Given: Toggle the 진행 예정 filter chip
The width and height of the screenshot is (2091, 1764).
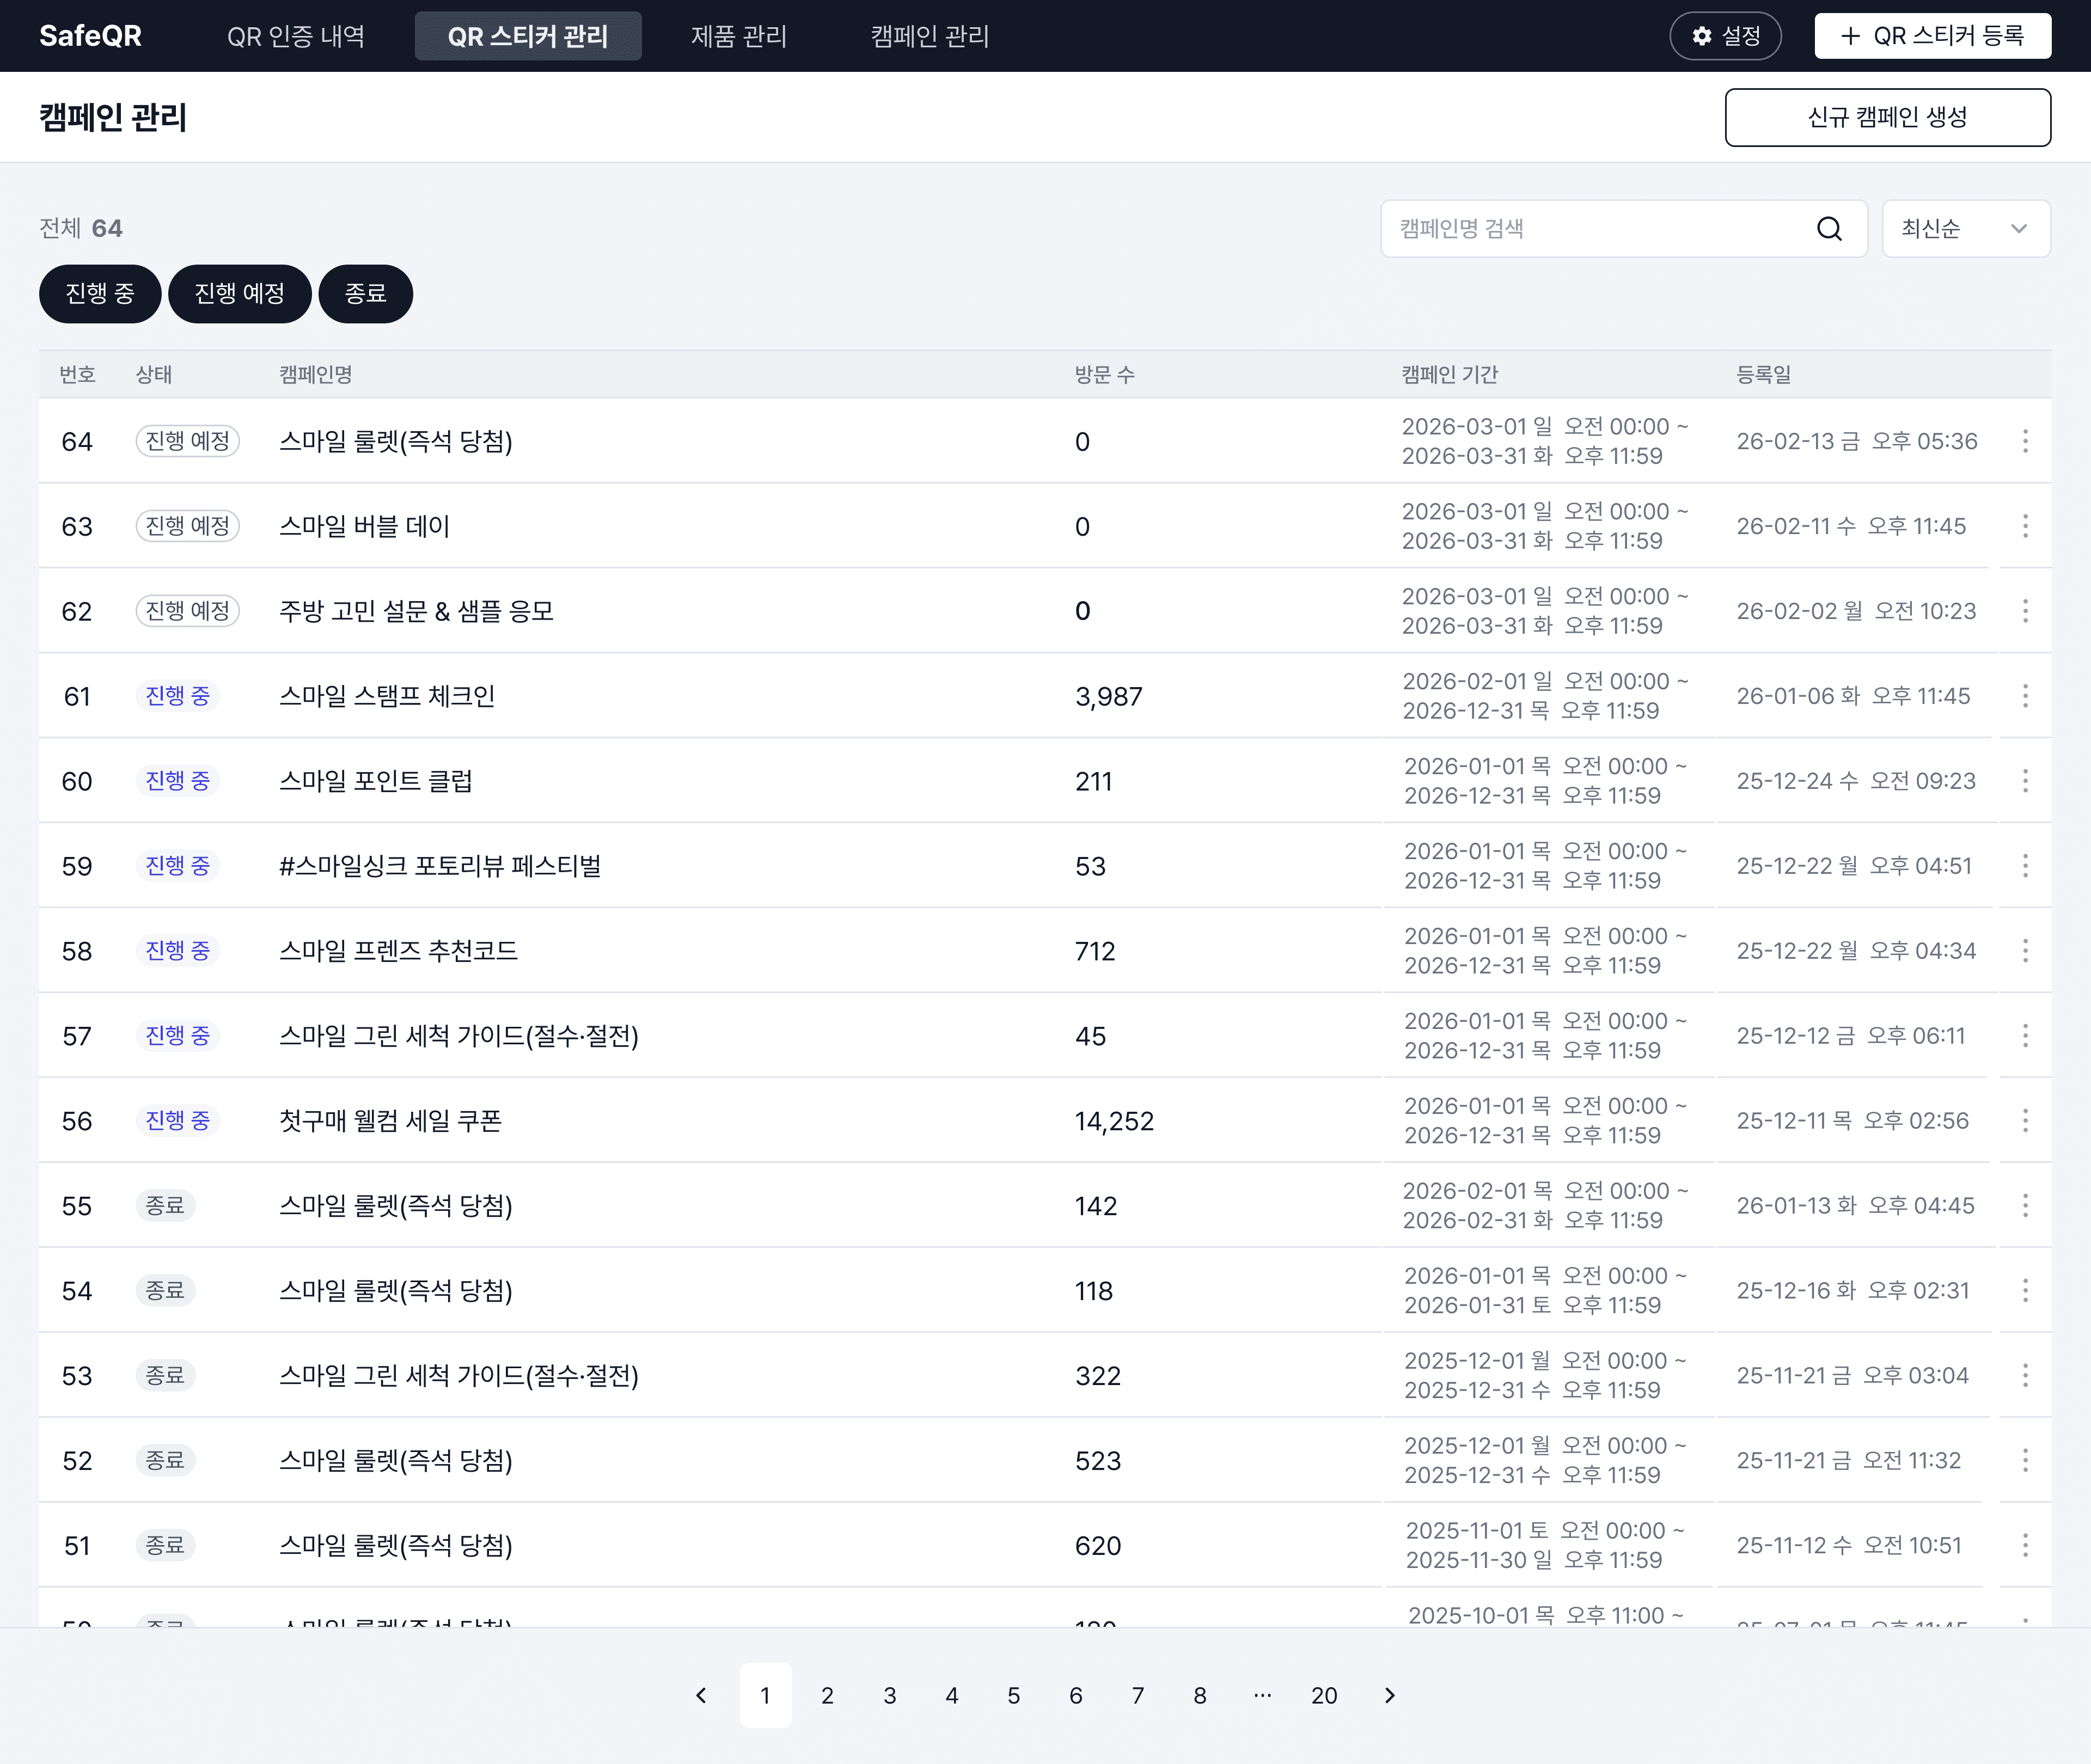Looking at the screenshot, I should [x=239, y=294].
